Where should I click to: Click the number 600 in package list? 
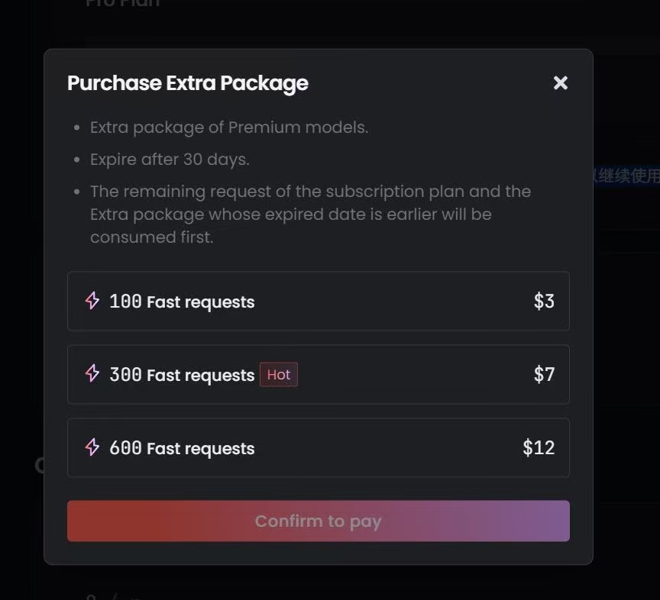pos(125,447)
